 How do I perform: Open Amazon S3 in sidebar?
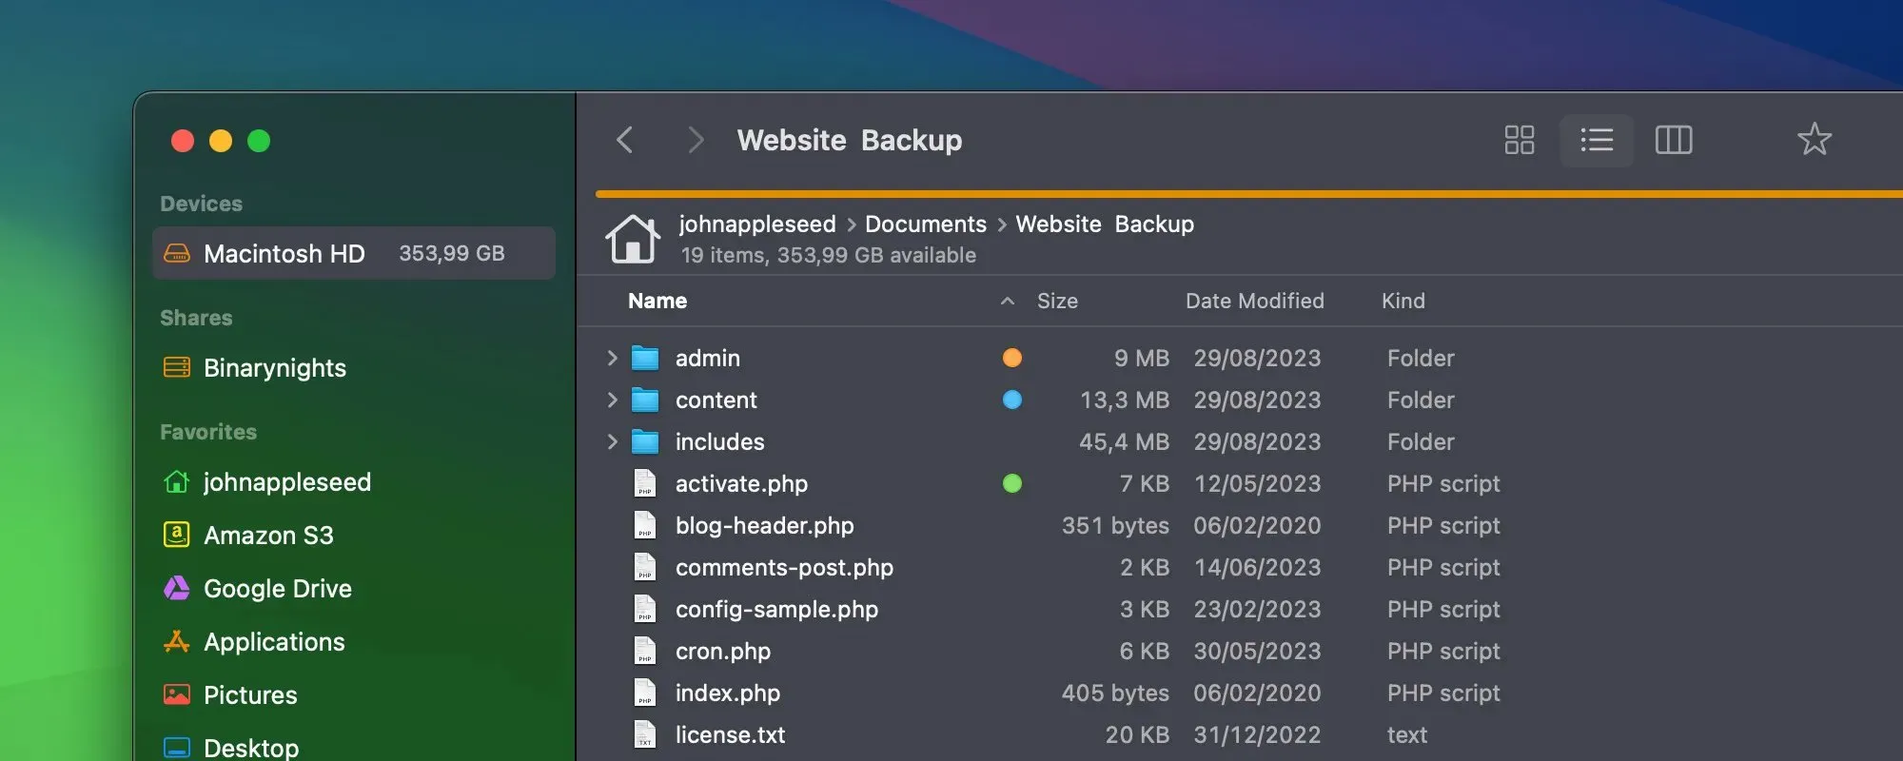[268, 536]
